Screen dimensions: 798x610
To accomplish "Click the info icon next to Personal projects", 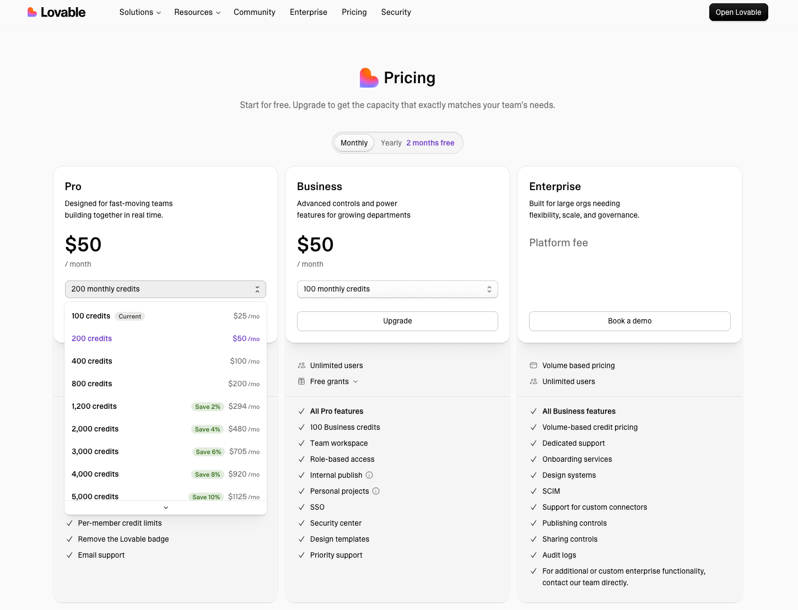I will [x=376, y=491].
